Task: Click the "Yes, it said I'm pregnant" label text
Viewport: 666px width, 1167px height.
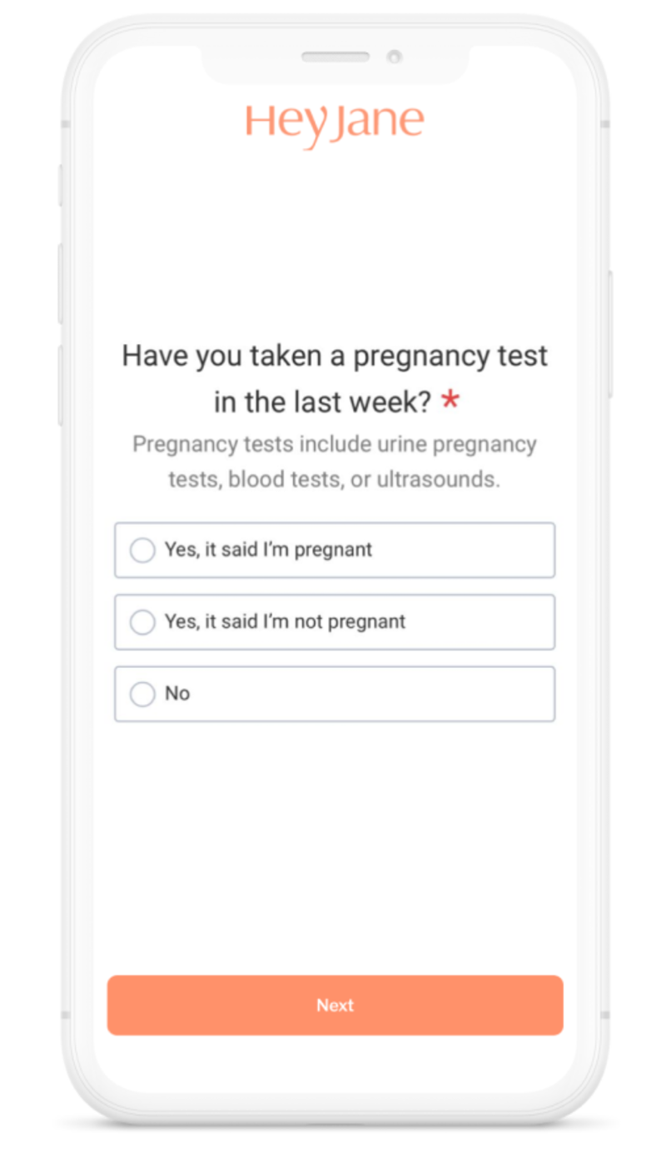Action: pyautogui.click(x=268, y=550)
